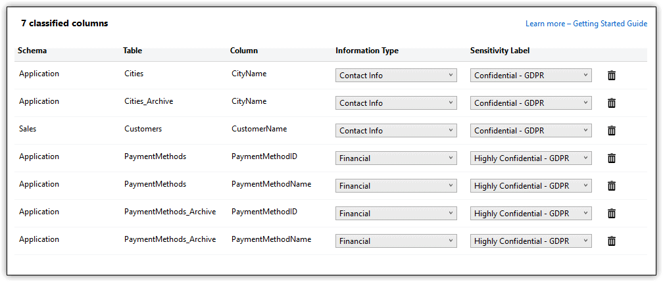Delete PaymentMethods_Archive PaymentMethodID classification

(612, 214)
